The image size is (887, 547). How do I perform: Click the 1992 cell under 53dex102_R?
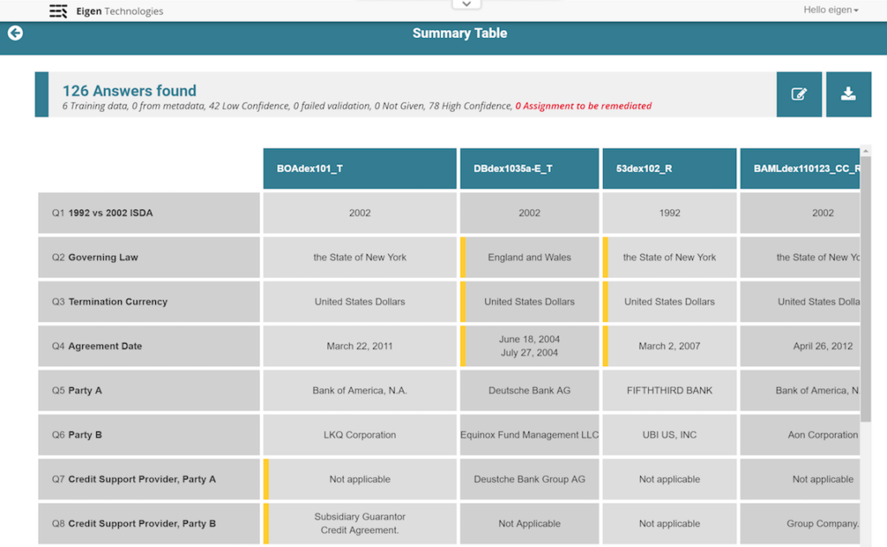(670, 213)
